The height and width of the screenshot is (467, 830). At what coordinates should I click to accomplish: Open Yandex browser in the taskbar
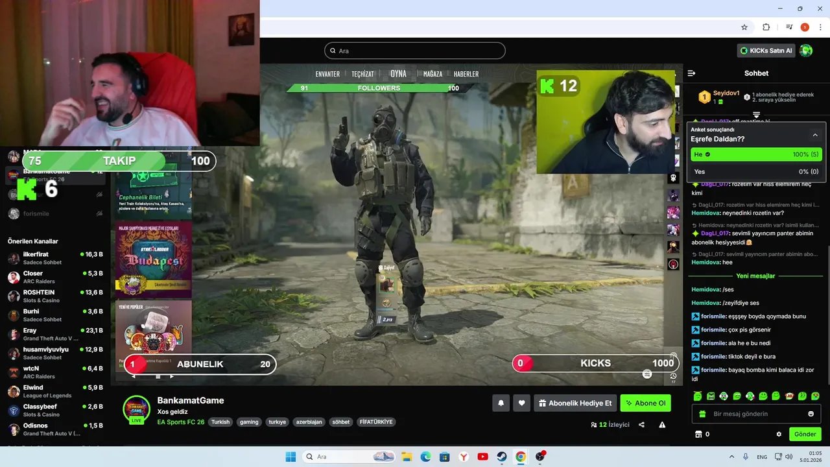click(x=464, y=457)
